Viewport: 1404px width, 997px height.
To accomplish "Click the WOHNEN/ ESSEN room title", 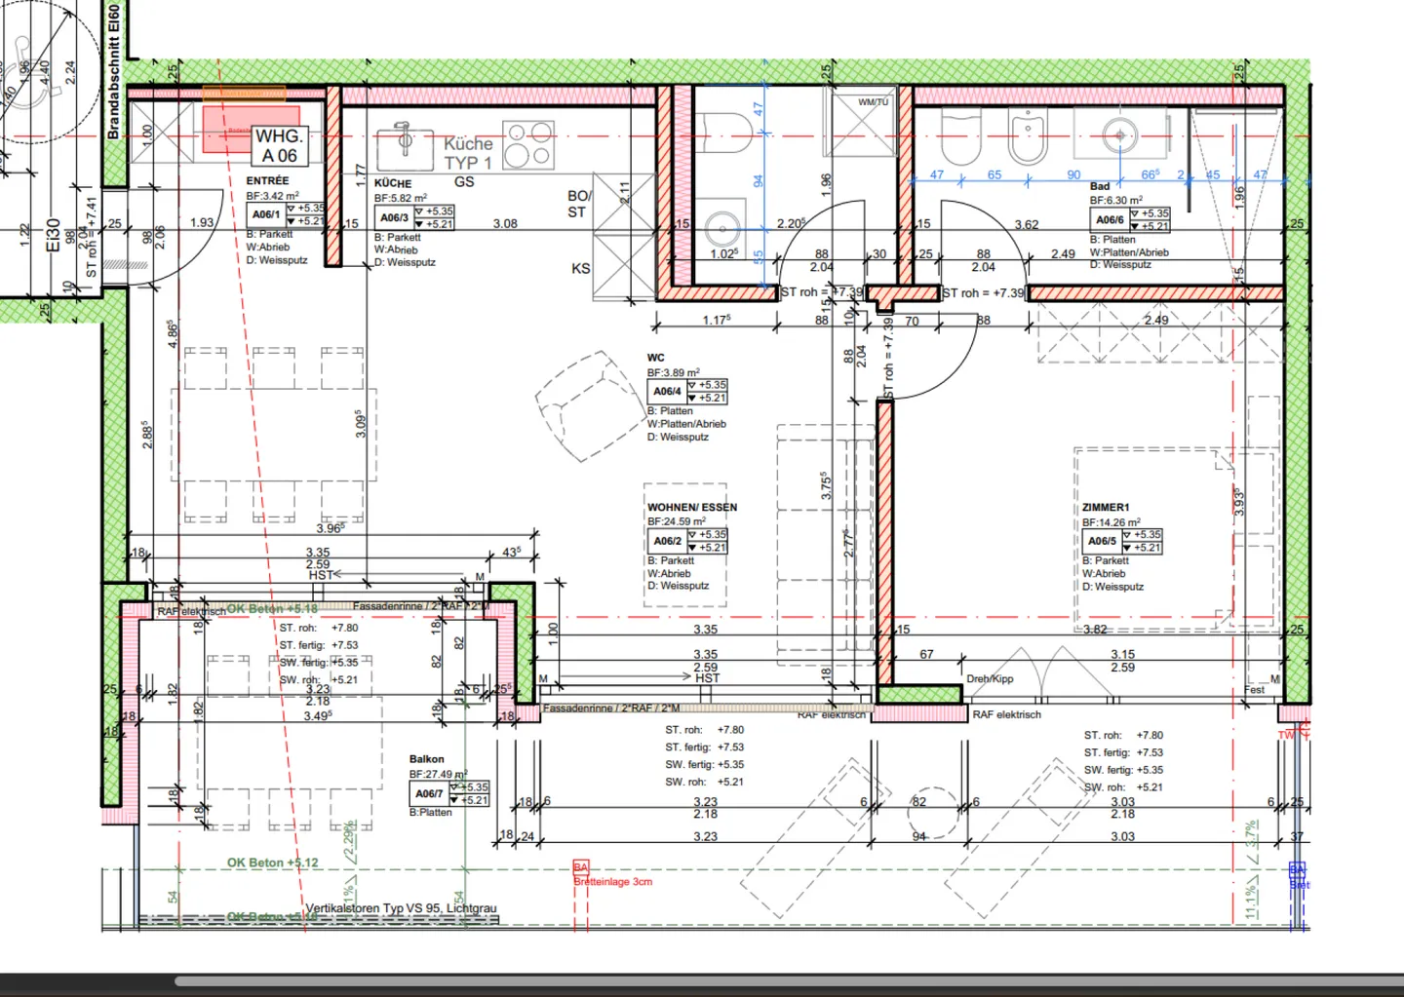I will [x=692, y=507].
